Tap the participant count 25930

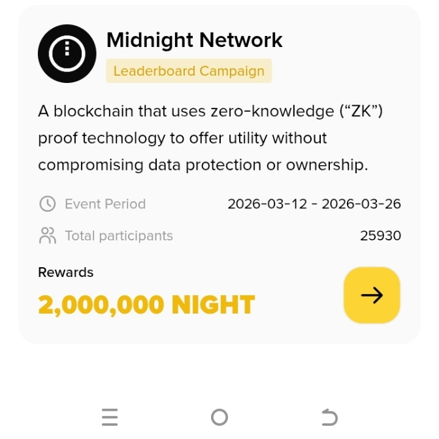[380, 235]
